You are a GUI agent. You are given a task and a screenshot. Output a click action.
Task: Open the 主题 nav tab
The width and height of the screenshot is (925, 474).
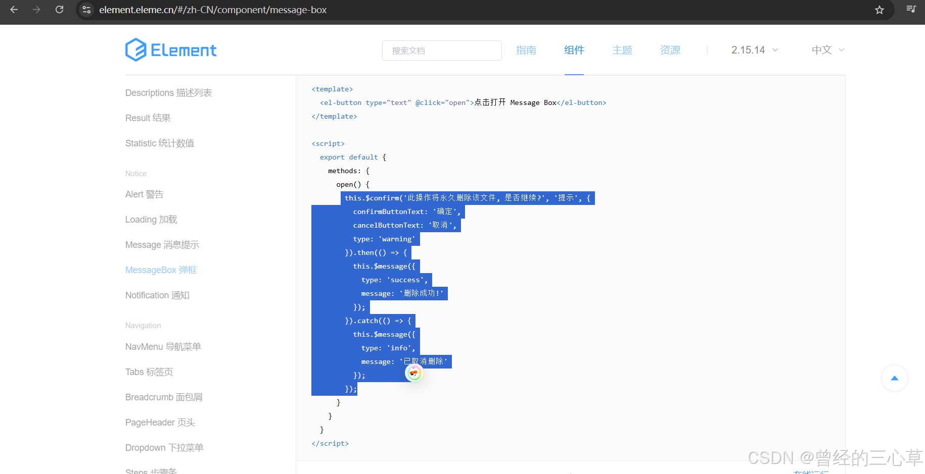click(x=622, y=50)
